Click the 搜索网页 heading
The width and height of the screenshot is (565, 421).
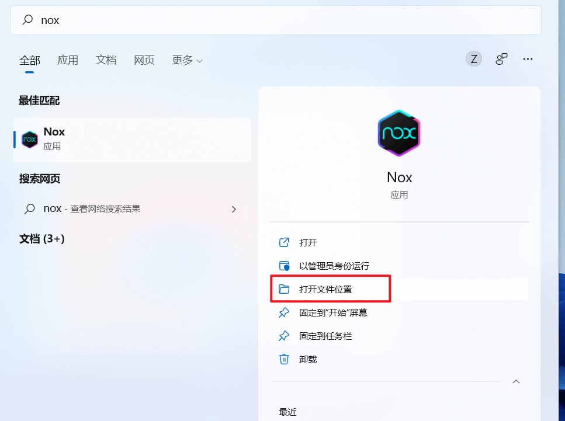click(40, 179)
